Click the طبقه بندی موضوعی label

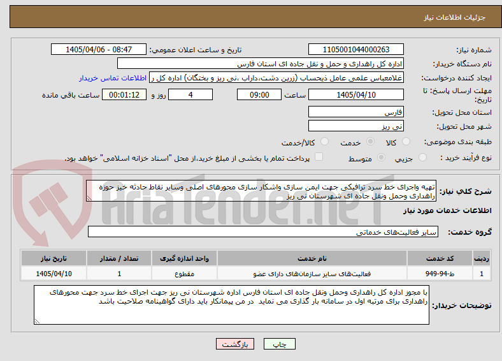[458, 142]
